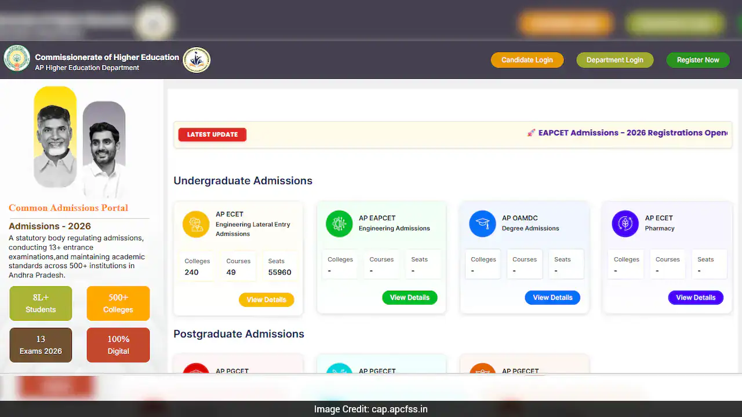This screenshot has width=742, height=417.
Task: Click the Commissionerate of Higher Education title
Action: pos(107,57)
